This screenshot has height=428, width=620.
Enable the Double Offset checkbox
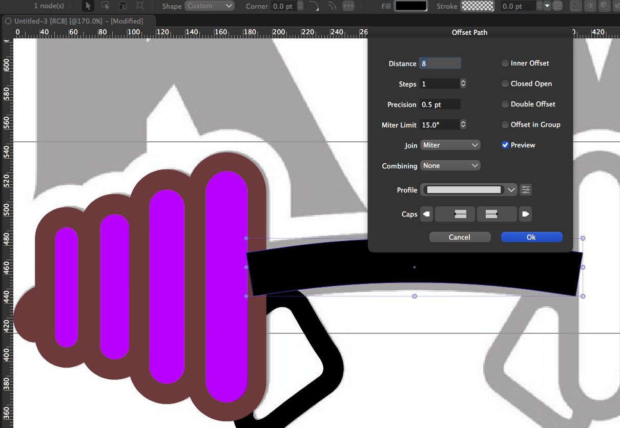tap(505, 104)
